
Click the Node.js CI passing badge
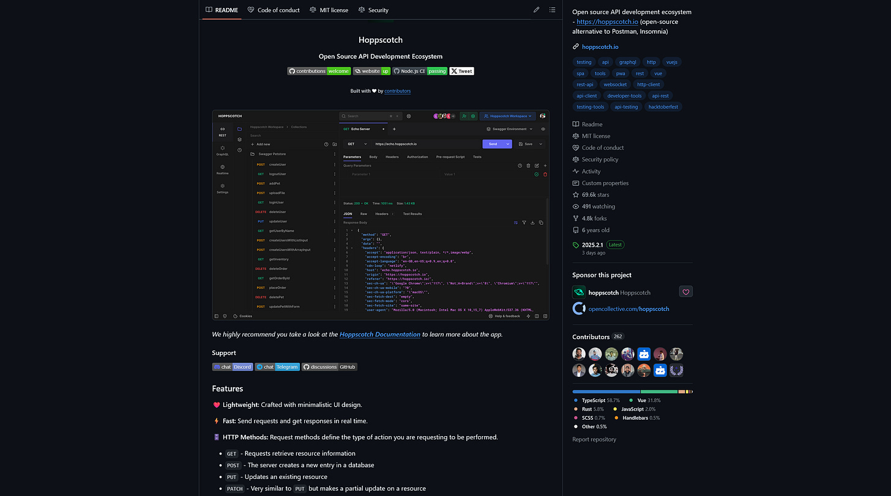(420, 71)
